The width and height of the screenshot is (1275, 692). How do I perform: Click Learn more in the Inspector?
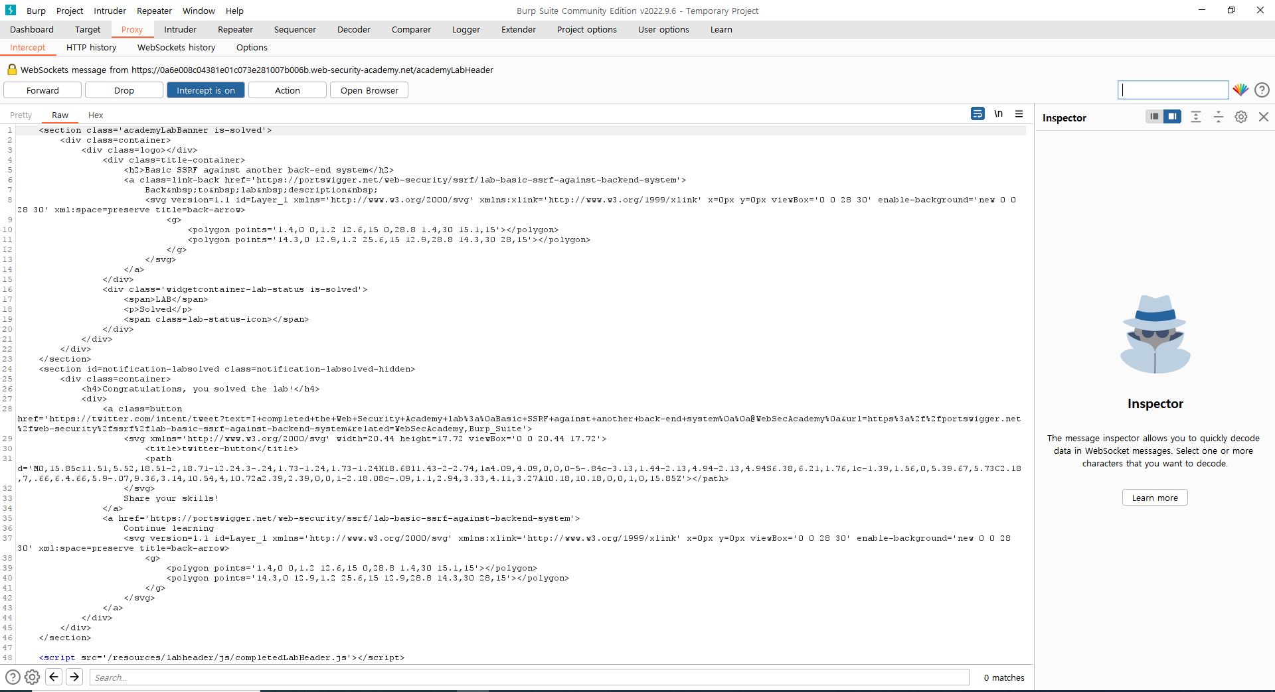point(1155,498)
